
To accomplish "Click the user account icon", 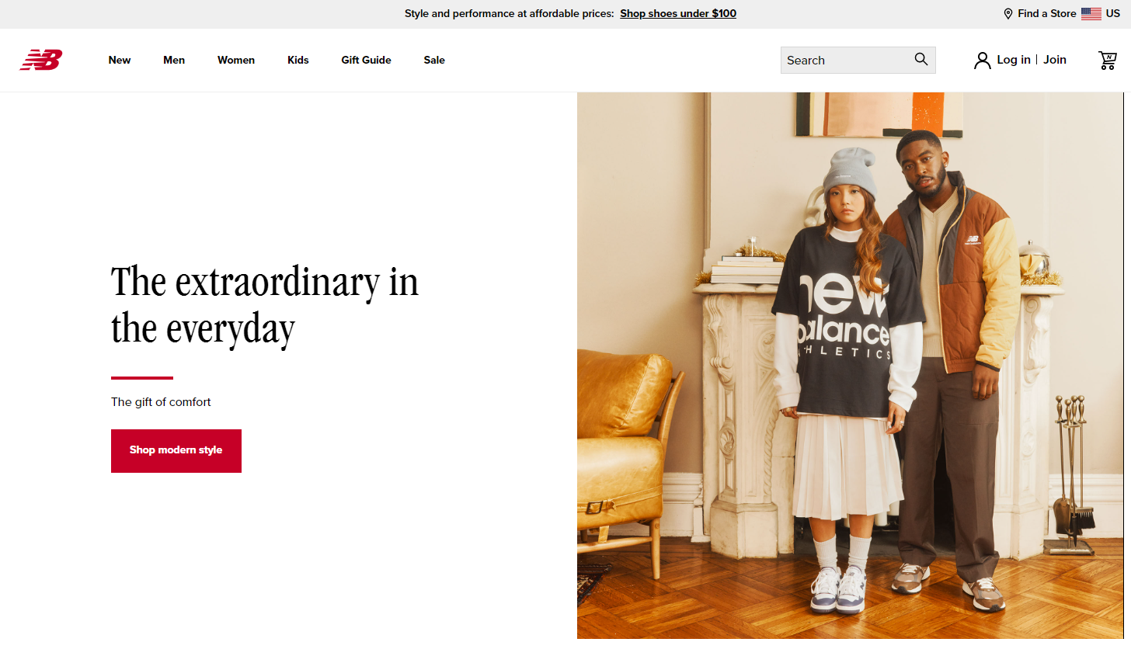I will (983, 61).
